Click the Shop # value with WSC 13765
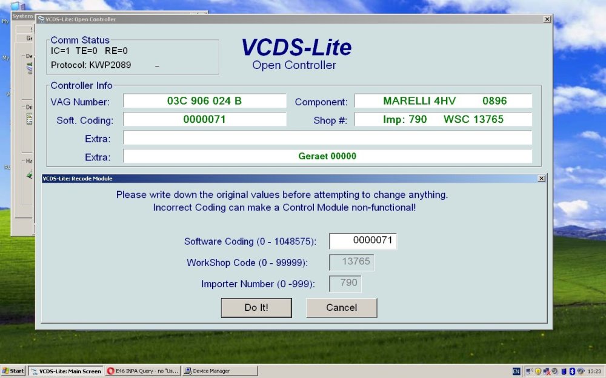 pos(444,119)
